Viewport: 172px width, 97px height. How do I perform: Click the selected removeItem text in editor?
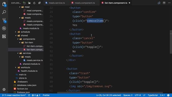[x=95, y=21]
